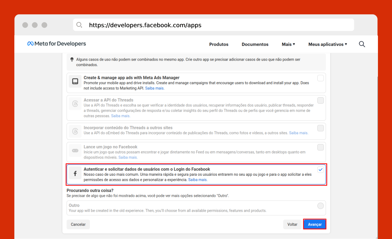Select the Outro radio button
The width and height of the screenshot is (392, 239).
click(321, 206)
